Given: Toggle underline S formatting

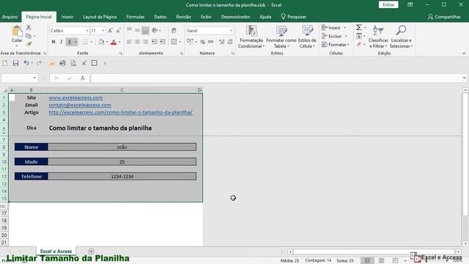Looking at the screenshot, I should (x=70, y=42).
